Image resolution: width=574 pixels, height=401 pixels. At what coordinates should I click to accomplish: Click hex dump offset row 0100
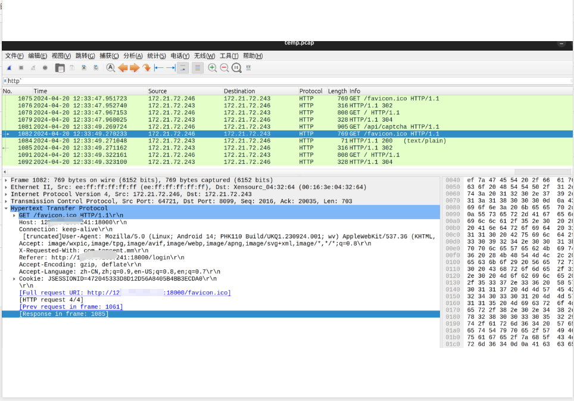point(453,262)
